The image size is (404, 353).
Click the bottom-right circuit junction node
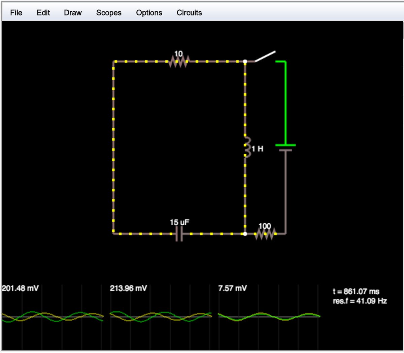[245, 234]
